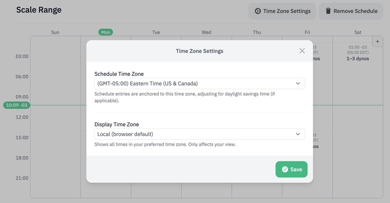Click the checkmark icon on Save
Screen dimensions: 390x203
coord(285,170)
